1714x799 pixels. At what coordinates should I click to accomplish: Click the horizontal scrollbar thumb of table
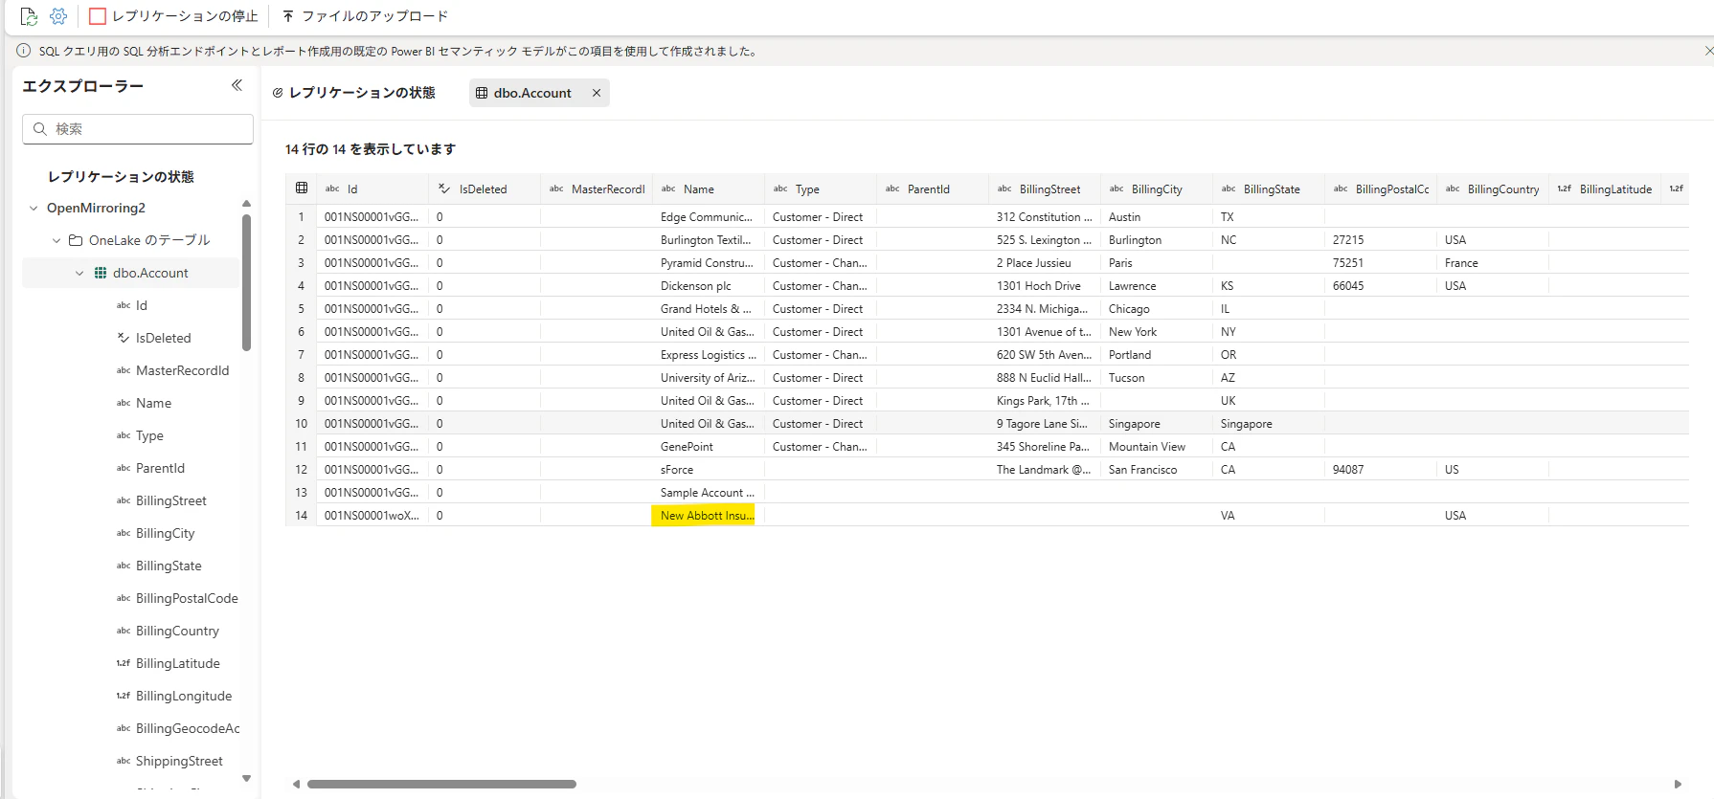[x=441, y=784]
